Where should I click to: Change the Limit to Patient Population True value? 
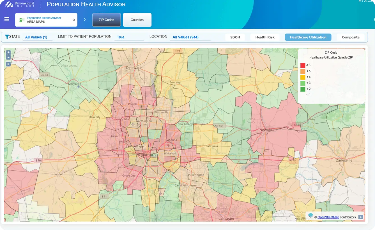(x=121, y=37)
